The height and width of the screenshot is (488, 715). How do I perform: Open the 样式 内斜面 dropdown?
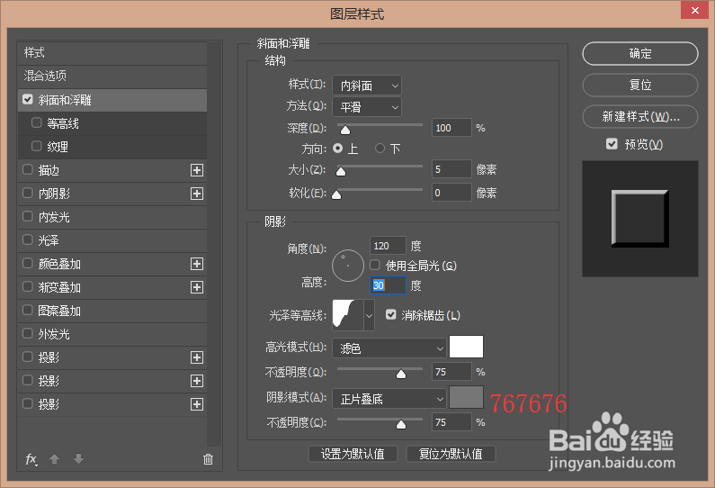367,86
